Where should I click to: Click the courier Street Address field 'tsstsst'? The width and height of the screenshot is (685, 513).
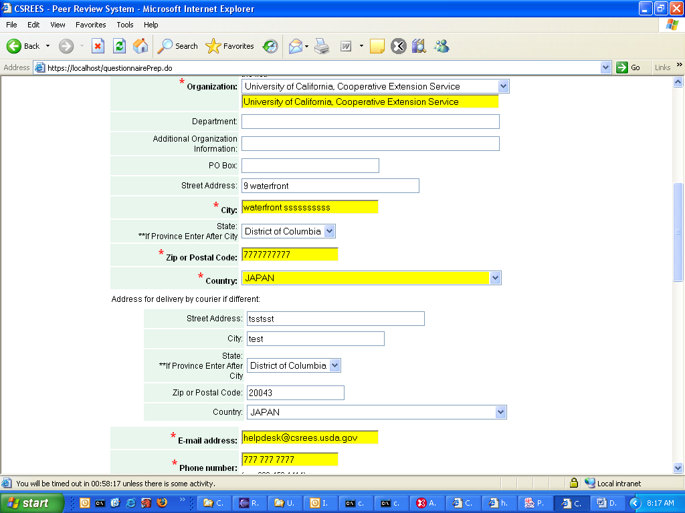336,319
